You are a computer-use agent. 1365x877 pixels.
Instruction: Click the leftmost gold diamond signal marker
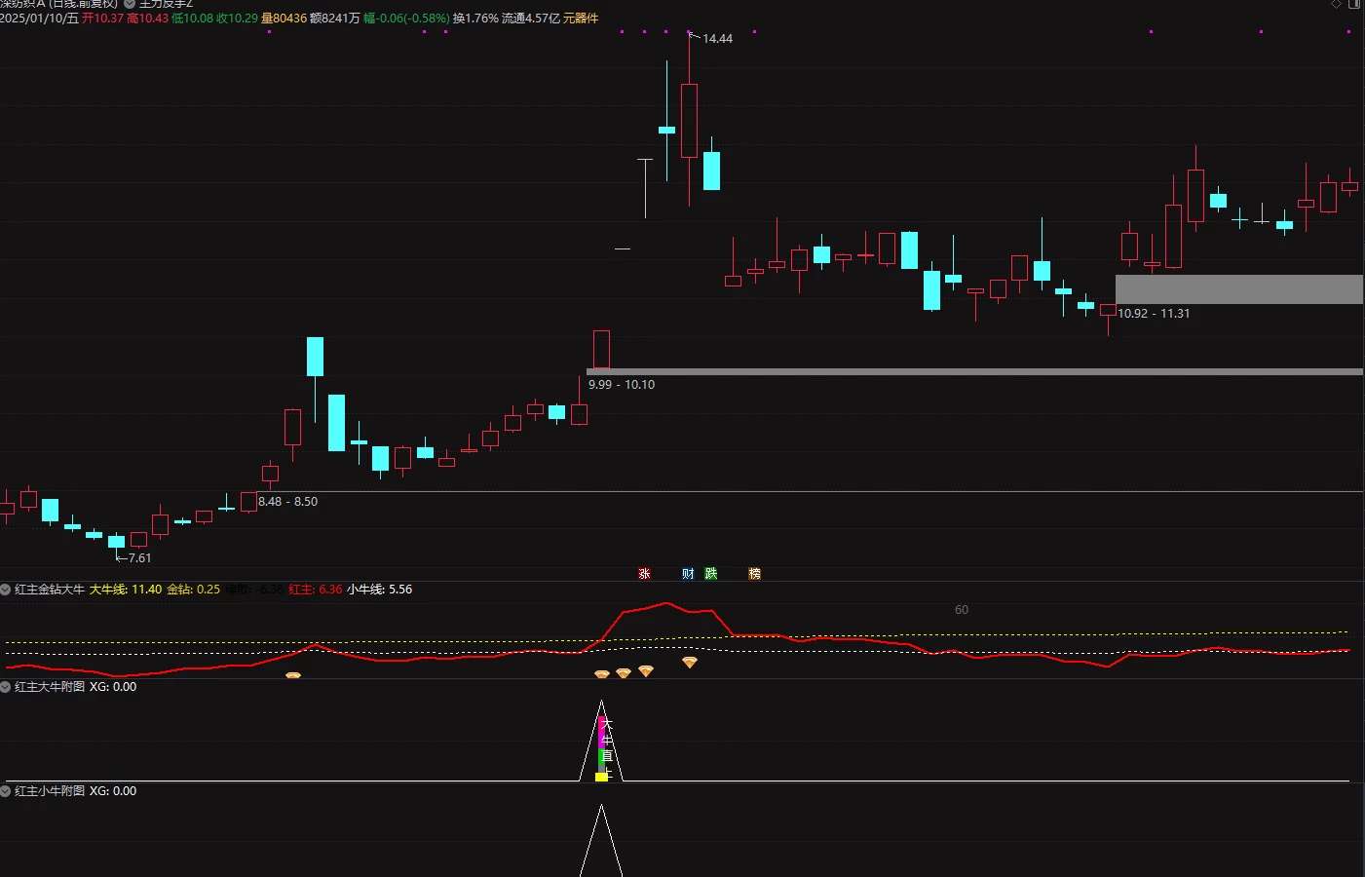point(293,675)
